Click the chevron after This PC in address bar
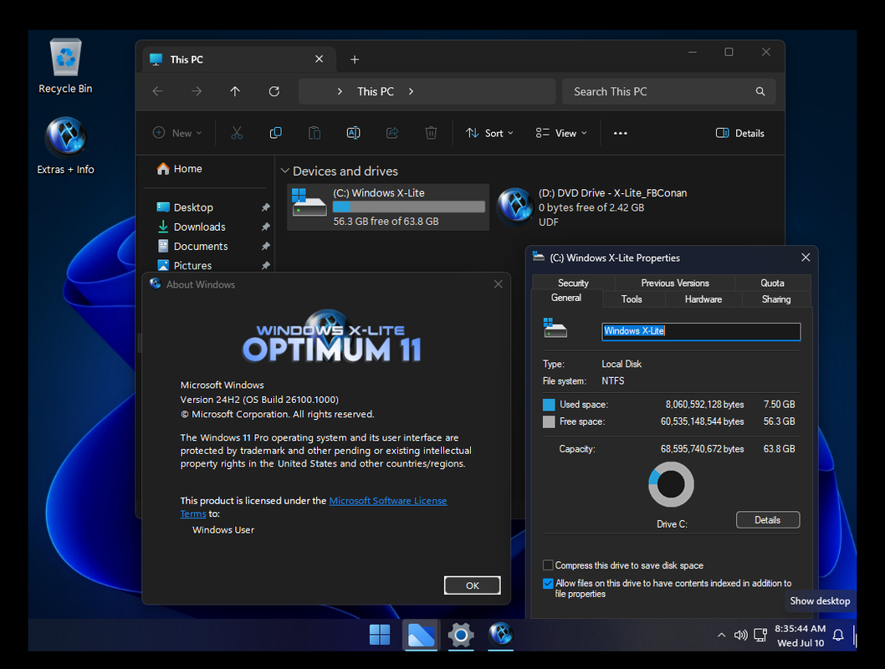This screenshot has width=885, height=669. pyautogui.click(x=411, y=91)
